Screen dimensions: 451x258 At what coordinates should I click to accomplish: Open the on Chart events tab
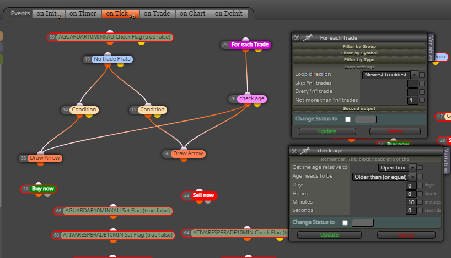(193, 14)
